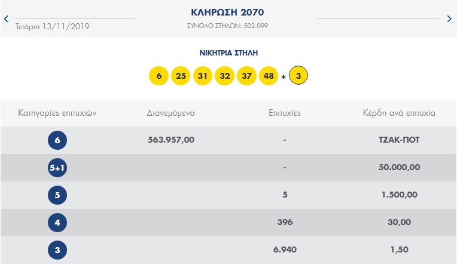
Task: Click the Κατηγορίες επιτυχιών column header
Action: (57, 113)
